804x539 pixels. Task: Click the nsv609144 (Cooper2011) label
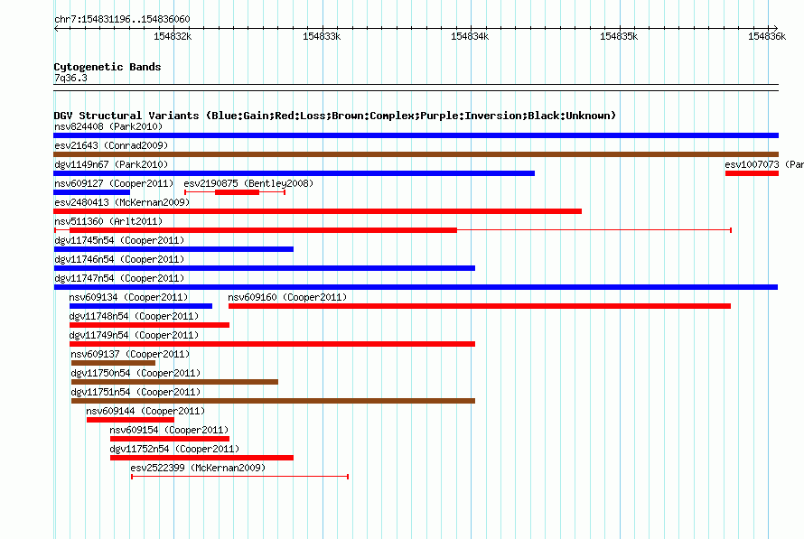(145, 411)
